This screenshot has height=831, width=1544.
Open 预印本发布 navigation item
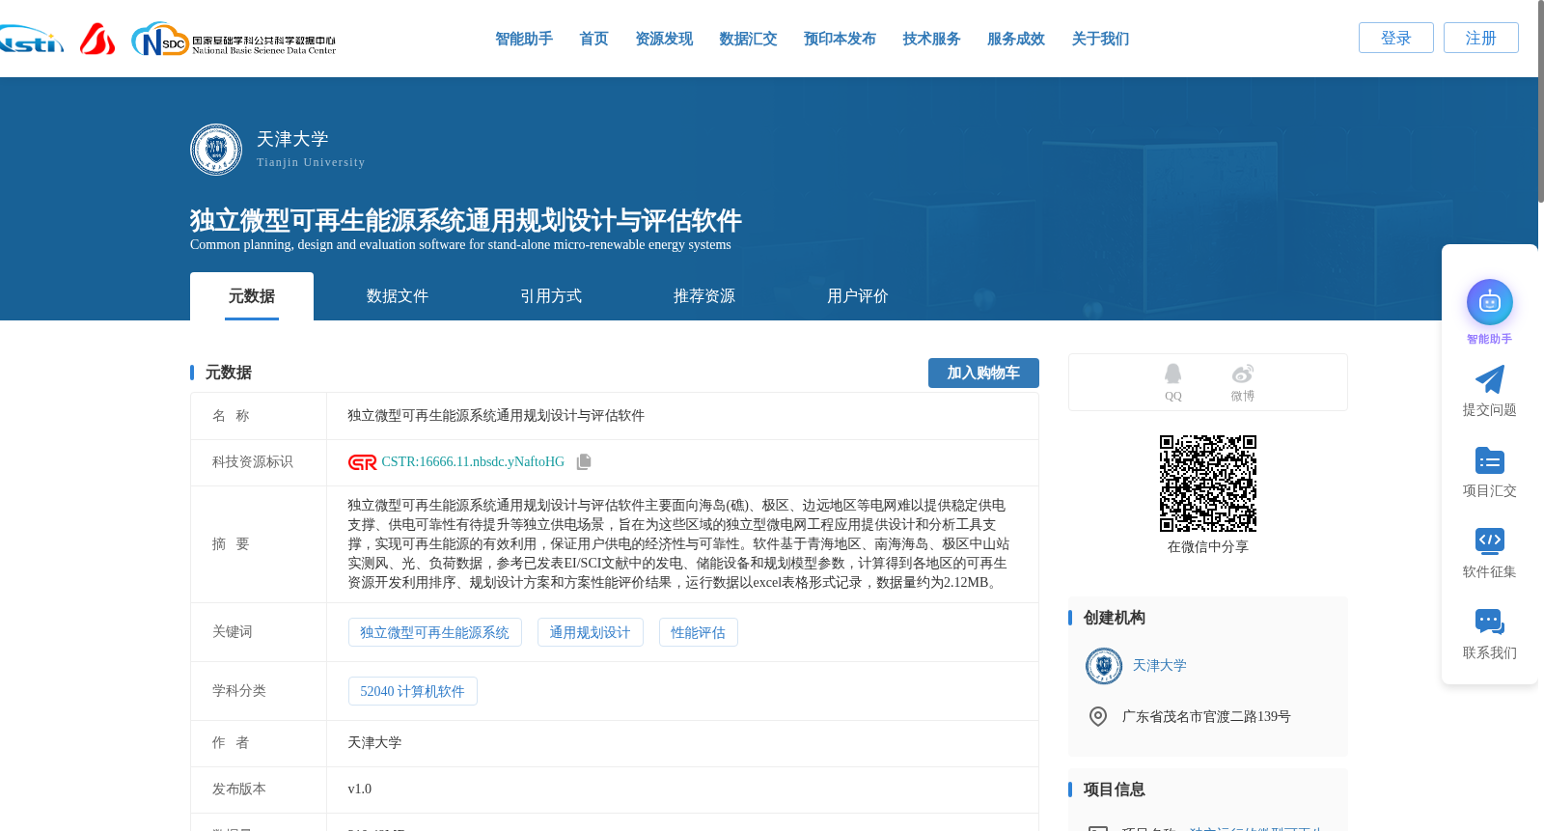[840, 39]
